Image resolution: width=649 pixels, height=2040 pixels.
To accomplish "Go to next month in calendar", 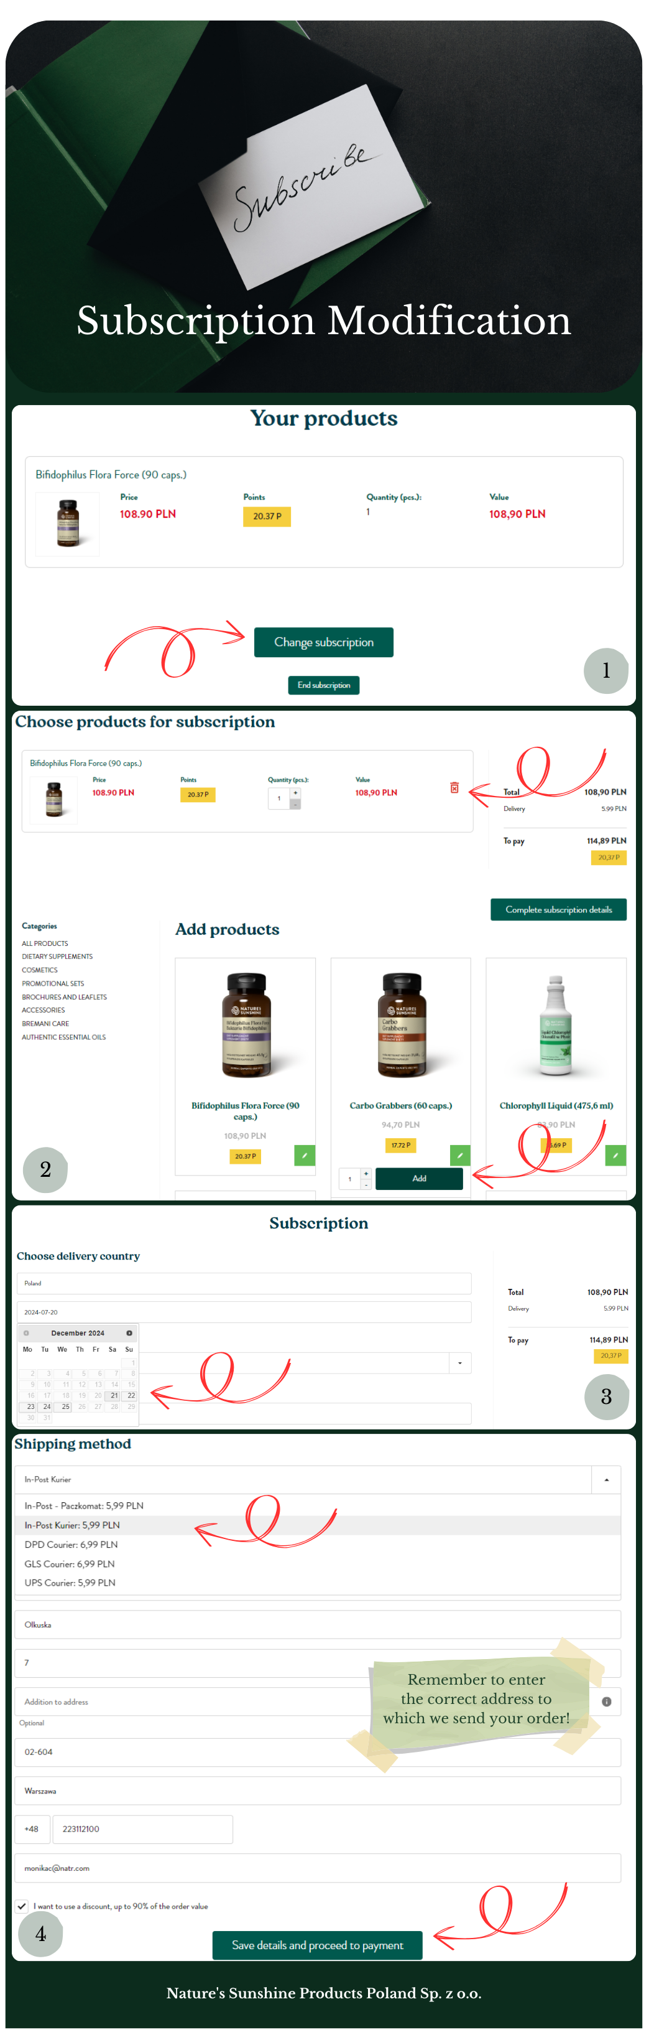I will coord(129,1333).
